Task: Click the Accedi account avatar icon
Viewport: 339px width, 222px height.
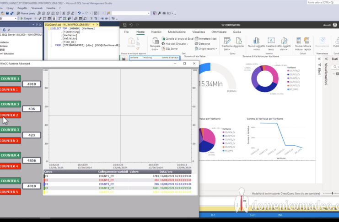Action: [x=335, y=25]
